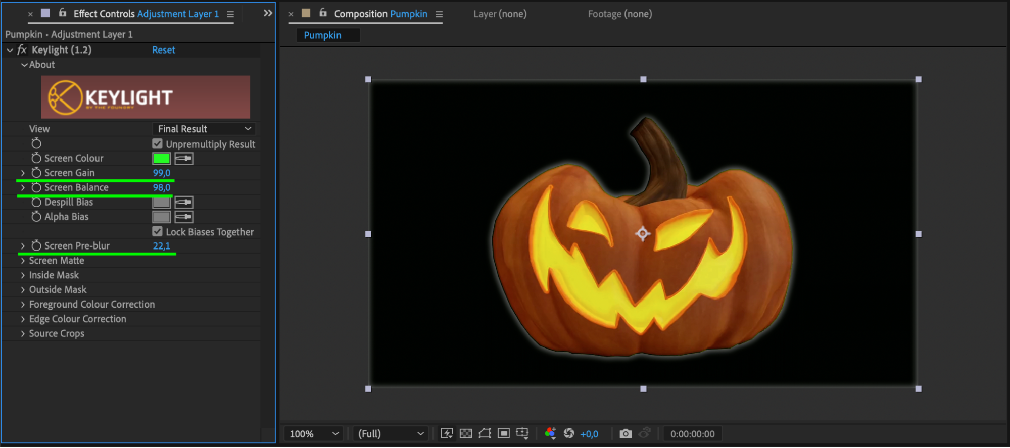Click the Reset Exposure aperture icon
Screen dimensions: 1010x448
569,433
